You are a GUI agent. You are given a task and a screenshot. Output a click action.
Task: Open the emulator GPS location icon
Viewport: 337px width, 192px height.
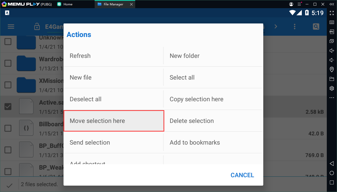[332, 69]
